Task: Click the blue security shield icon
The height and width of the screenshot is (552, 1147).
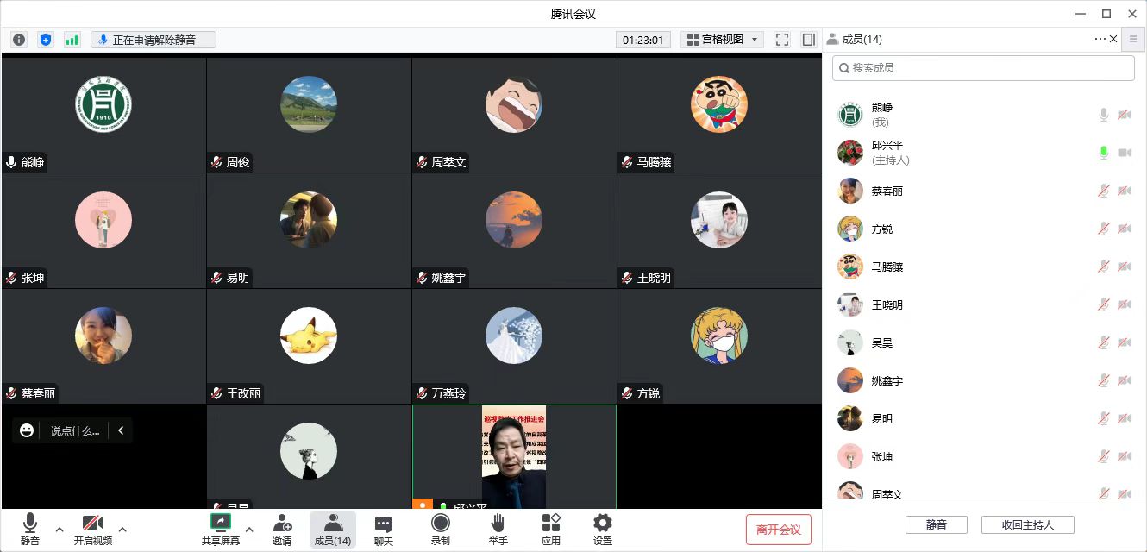Action: coord(46,40)
